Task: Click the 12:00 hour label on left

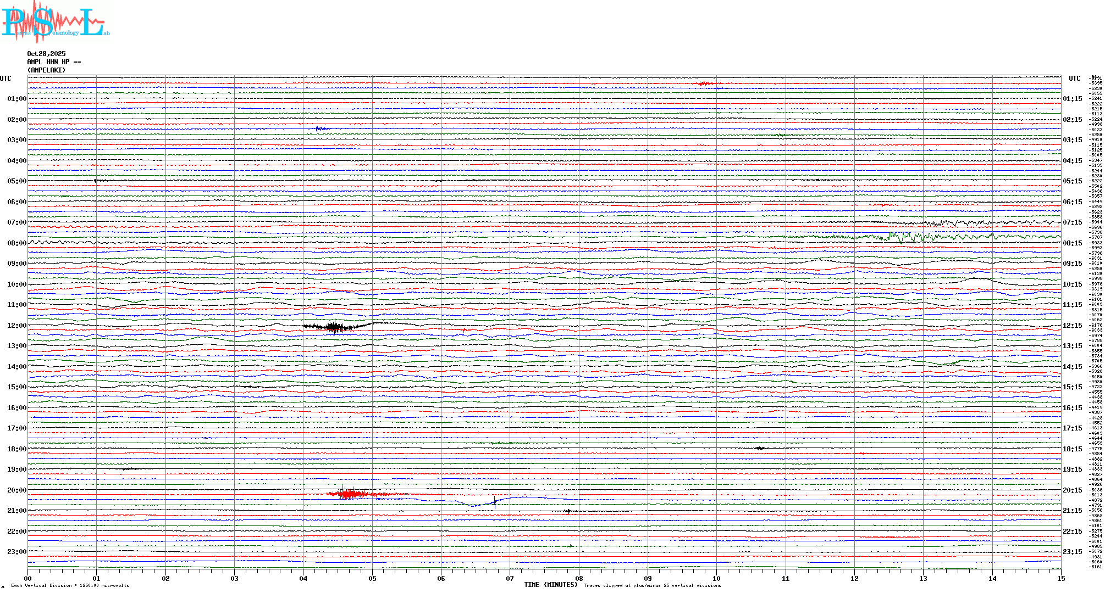Action: coord(16,326)
